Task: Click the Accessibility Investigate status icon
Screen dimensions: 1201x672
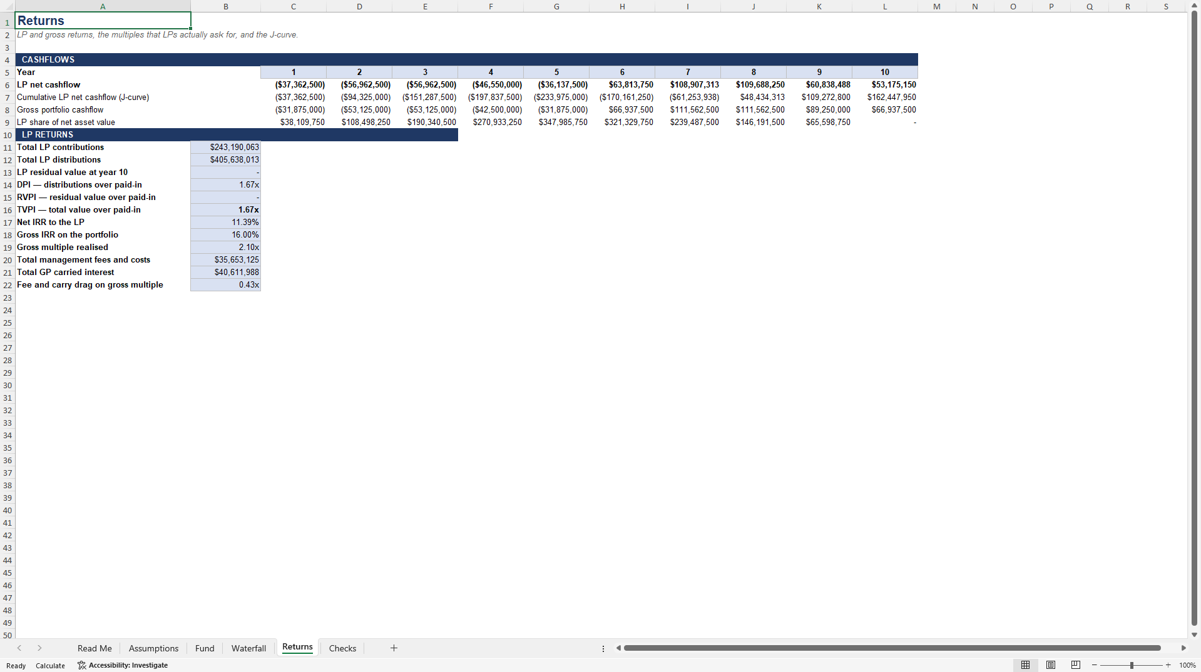Action: [x=81, y=665]
